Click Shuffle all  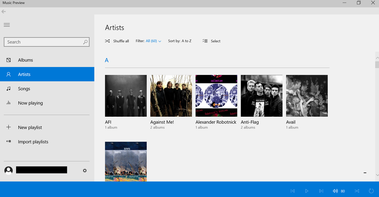117,41
